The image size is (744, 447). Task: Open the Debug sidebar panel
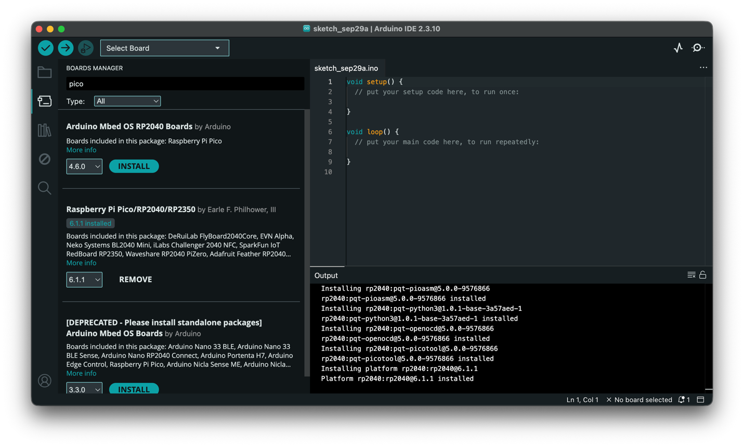tap(45, 159)
